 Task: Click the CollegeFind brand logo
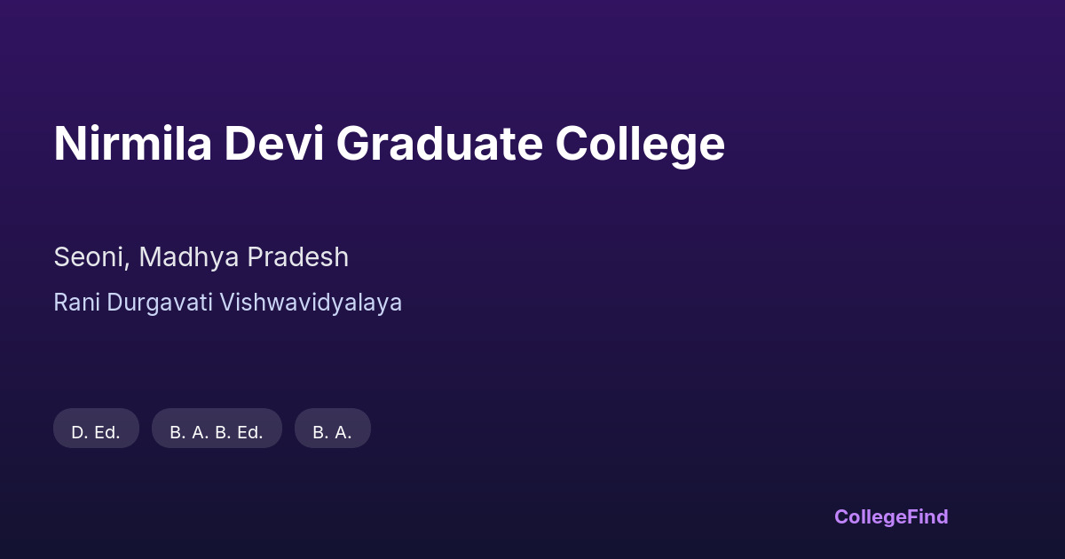coord(890,516)
